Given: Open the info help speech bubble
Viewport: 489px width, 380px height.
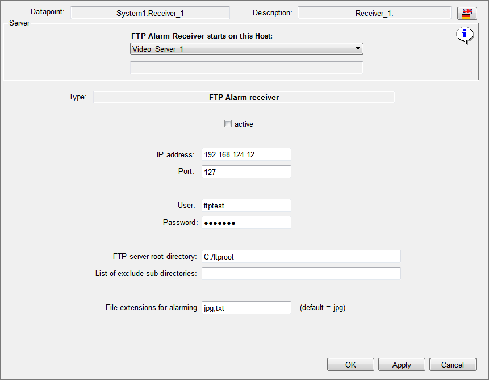Looking at the screenshot, I should 465,36.
